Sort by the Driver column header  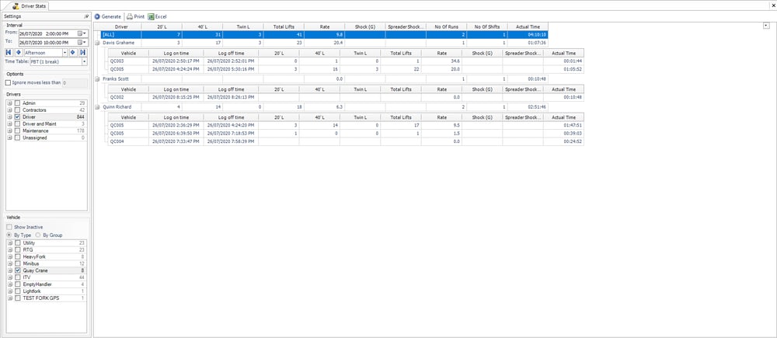click(x=121, y=27)
